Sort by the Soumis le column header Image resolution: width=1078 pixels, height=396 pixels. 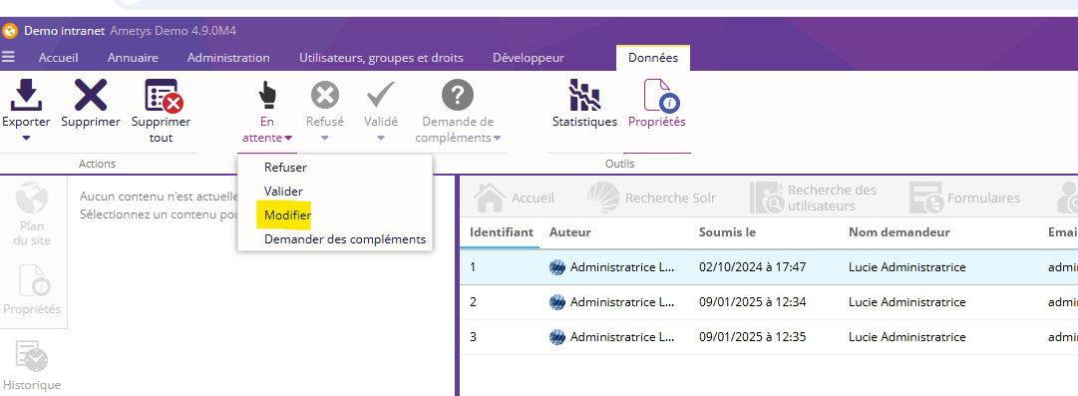click(727, 232)
